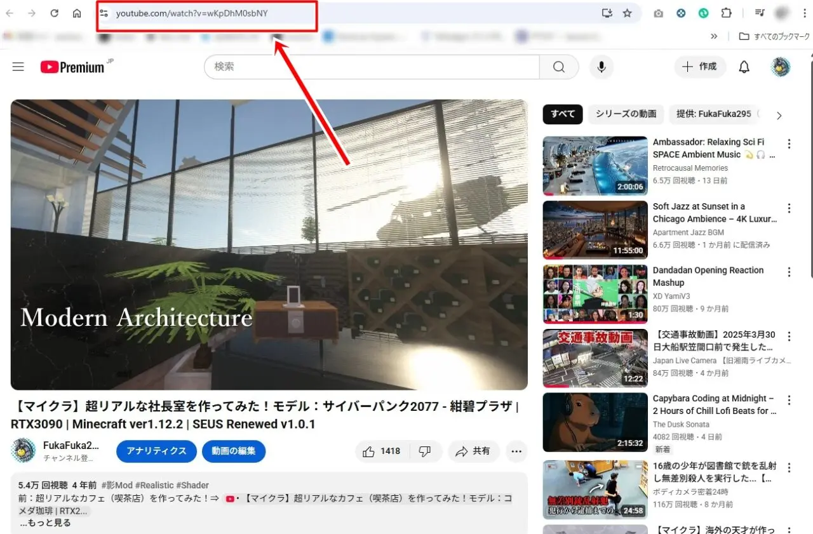Dislike the video with thumbs-down icon
813x534 pixels.
(x=426, y=451)
